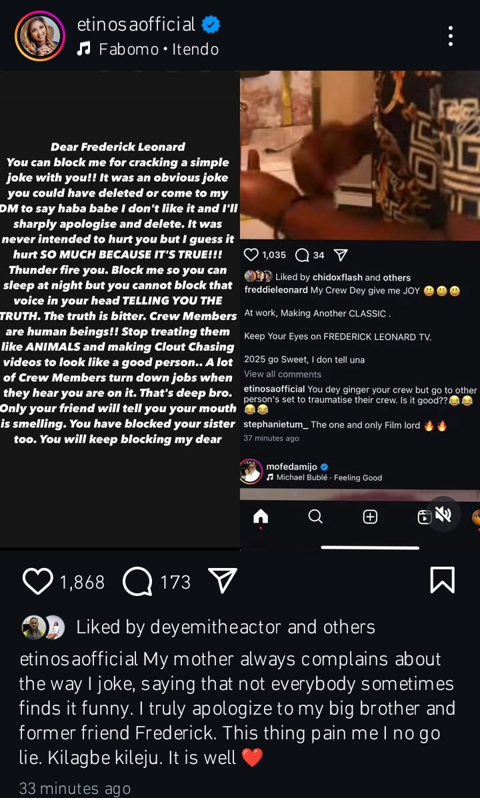The height and width of the screenshot is (798, 480).
Task: Open comments via the 173 speech bubble
Action: tap(137, 582)
